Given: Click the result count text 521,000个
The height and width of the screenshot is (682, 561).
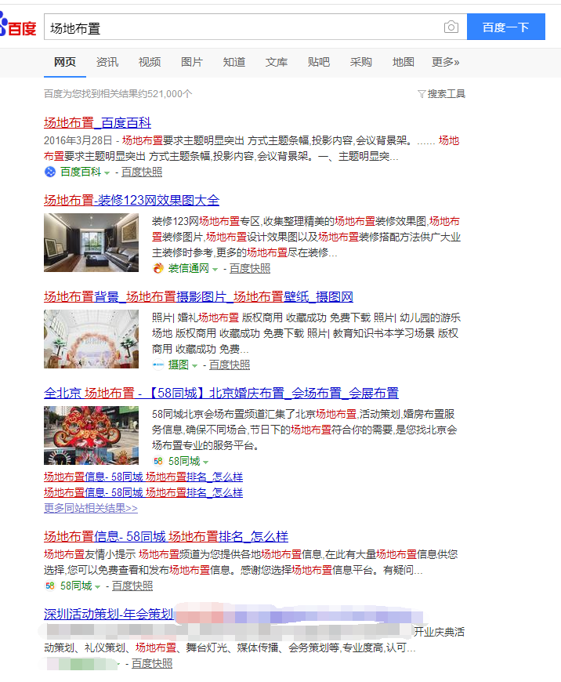Looking at the screenshot, I should (x=169, y=94).
